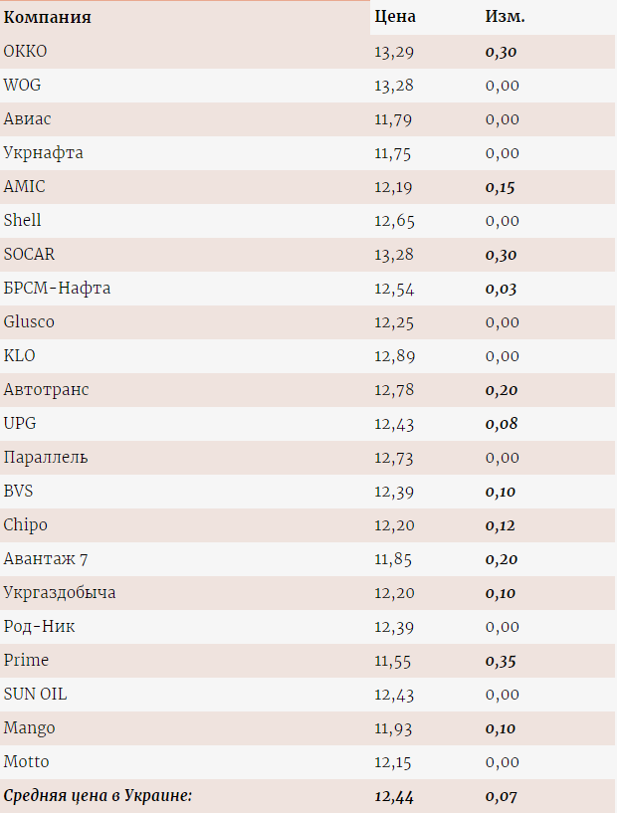Select KLO price 12,89
Screen dimensions: 617x813
pyautogui.click(x=394, y=356)
